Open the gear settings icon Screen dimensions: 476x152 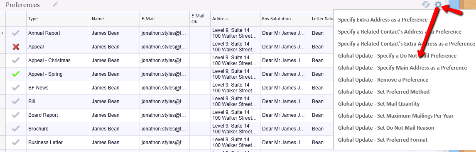[x=438, y=5]
